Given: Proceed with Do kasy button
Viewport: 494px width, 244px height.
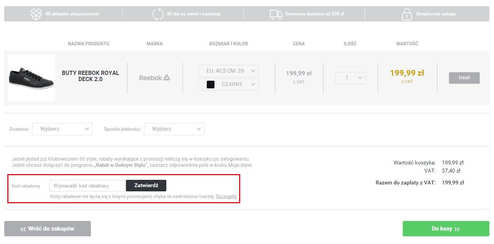Looking at the screenshot, I should coord(446,229).
